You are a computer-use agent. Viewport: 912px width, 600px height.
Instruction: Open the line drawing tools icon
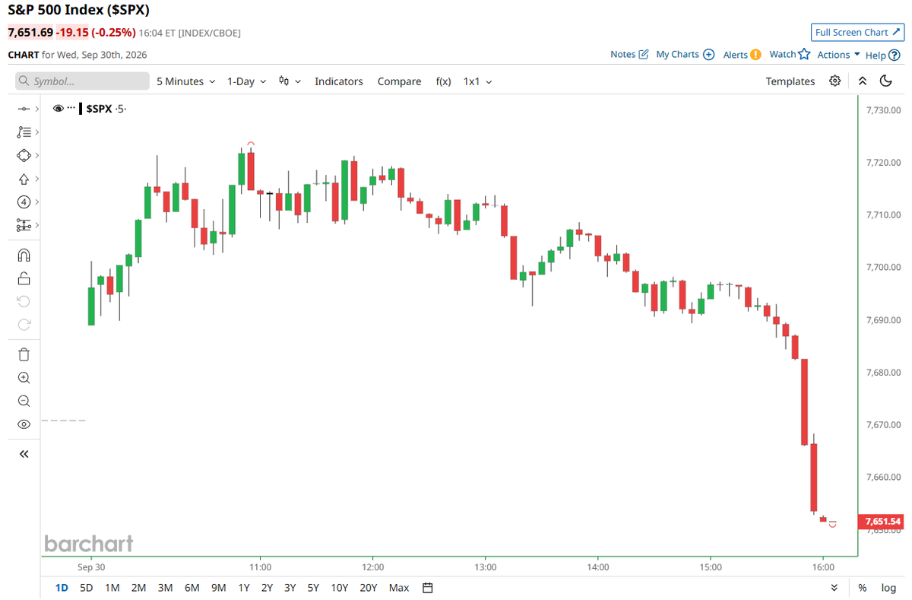pos(24,110)
